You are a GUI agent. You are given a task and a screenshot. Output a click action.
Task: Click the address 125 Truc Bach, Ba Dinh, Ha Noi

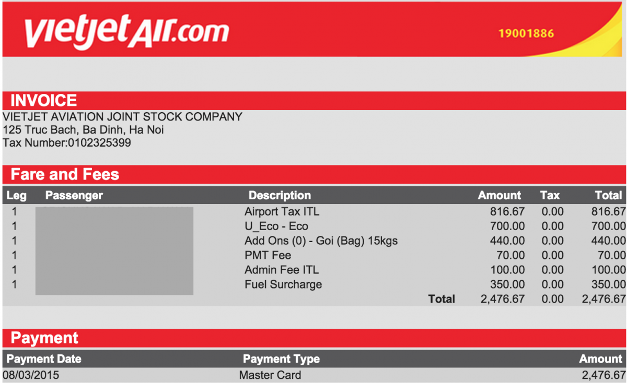83,130
